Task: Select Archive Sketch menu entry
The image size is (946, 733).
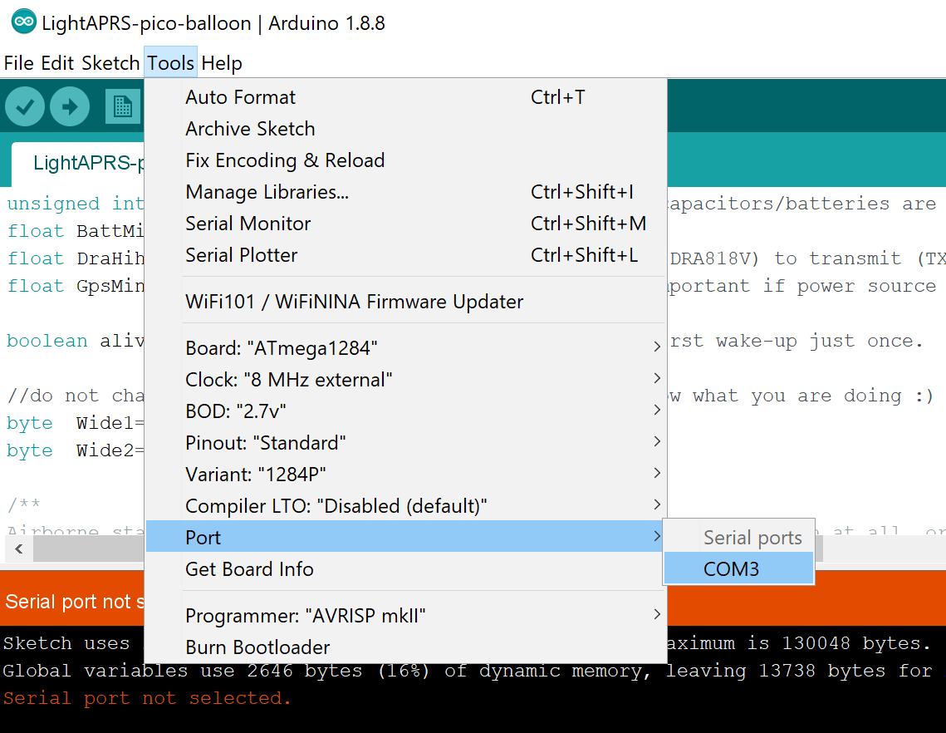Action: tap(405, 129)
